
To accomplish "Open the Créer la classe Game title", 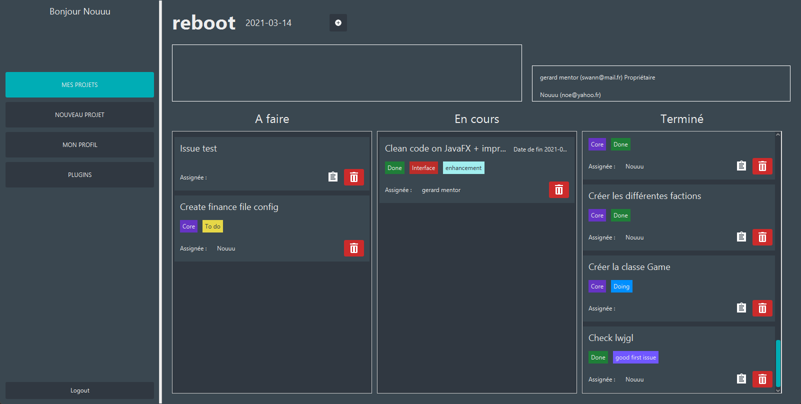I will (x=629, y=267).
